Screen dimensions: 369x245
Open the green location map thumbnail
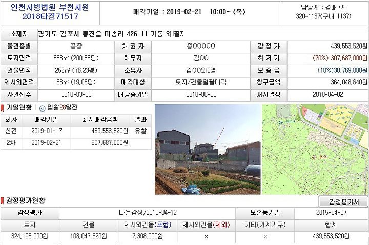click(x=315, y=149)
